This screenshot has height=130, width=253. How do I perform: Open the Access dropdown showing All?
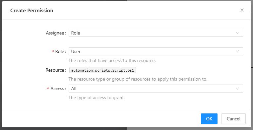(156, 89)
